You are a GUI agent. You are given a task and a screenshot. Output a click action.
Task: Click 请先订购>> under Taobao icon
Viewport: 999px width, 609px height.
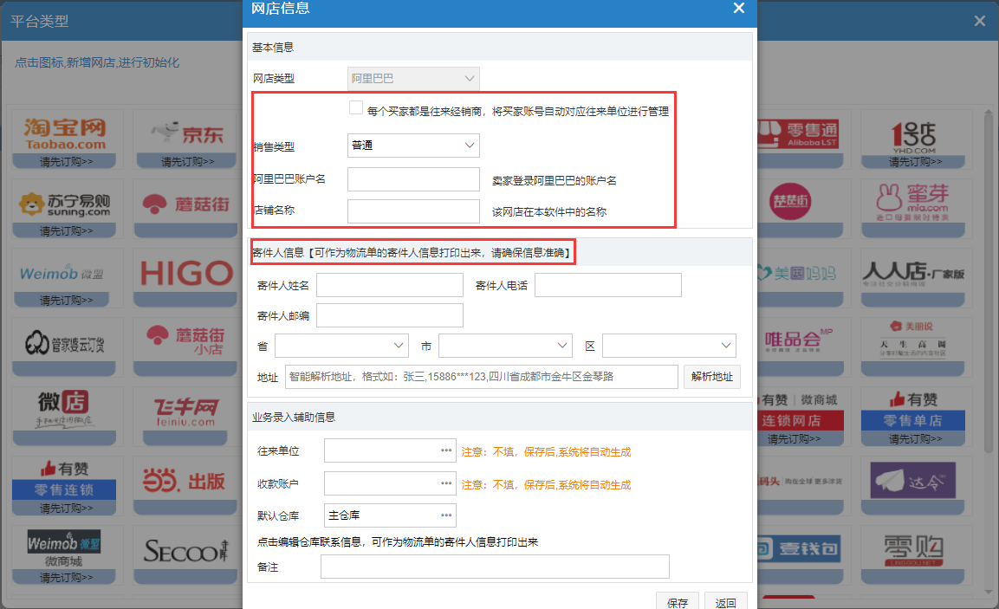click(x=66, y=162)
